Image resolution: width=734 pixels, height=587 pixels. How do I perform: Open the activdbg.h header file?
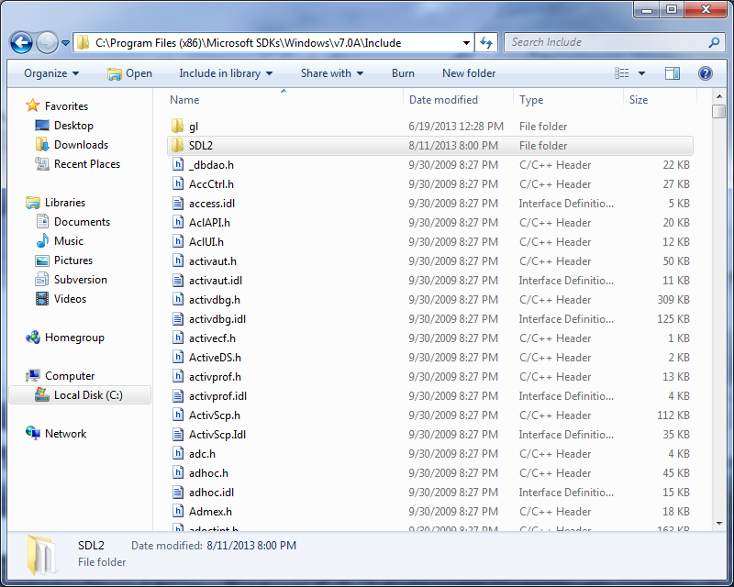[217, 299]
